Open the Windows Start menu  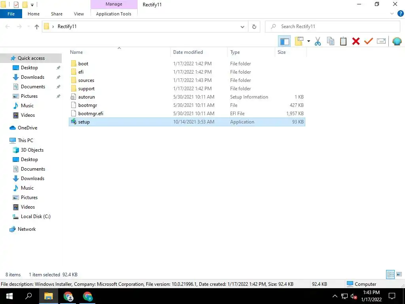(x=9, y=296)
